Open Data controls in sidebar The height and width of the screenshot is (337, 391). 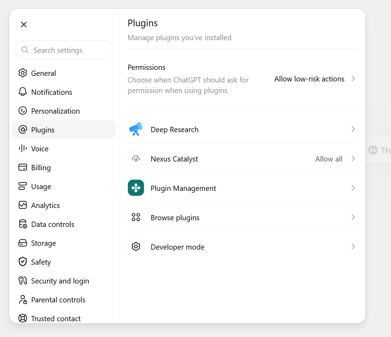pos(64,224)
